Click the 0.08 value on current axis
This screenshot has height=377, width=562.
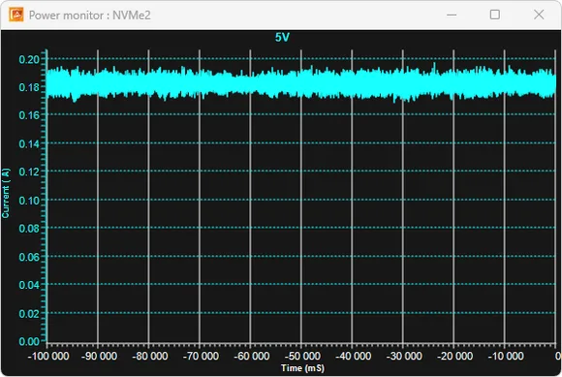coord(29,229)
